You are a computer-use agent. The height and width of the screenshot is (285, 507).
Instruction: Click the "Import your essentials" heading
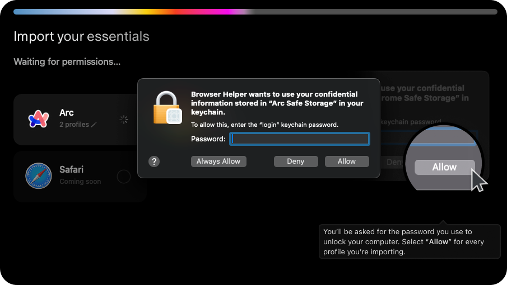click(x=81, y=36)
